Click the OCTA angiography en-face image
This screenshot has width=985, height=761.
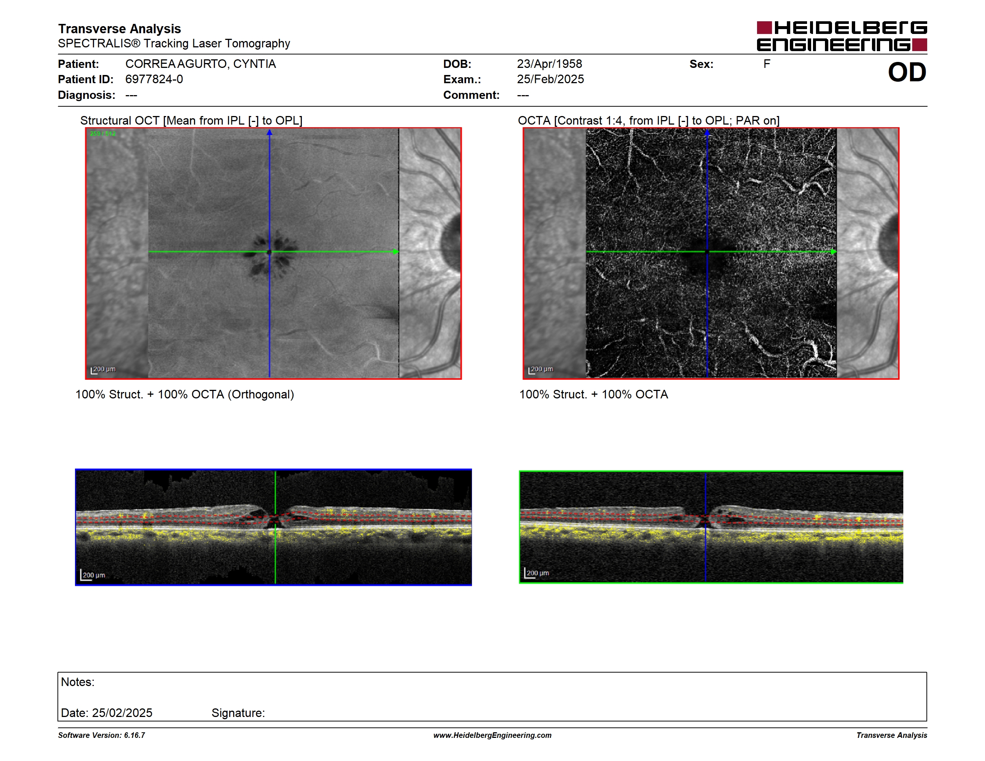click(711, 253)
